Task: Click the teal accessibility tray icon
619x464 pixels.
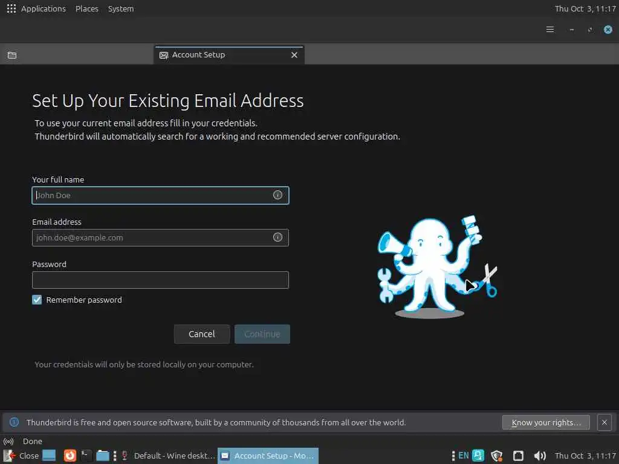Action: click(x=478, y=456)
